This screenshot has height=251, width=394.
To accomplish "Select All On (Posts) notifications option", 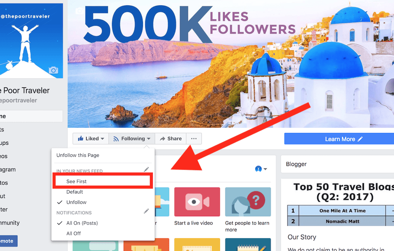I will point(82,223).
